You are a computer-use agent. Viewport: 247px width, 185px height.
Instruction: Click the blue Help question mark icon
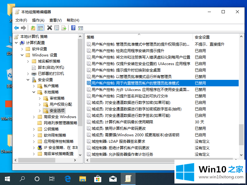pos(73,28)
